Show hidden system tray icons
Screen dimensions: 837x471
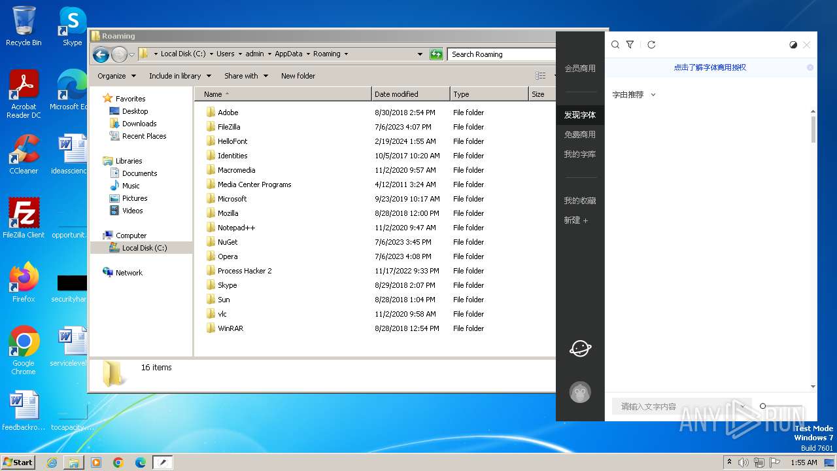(x=729, y=462)
